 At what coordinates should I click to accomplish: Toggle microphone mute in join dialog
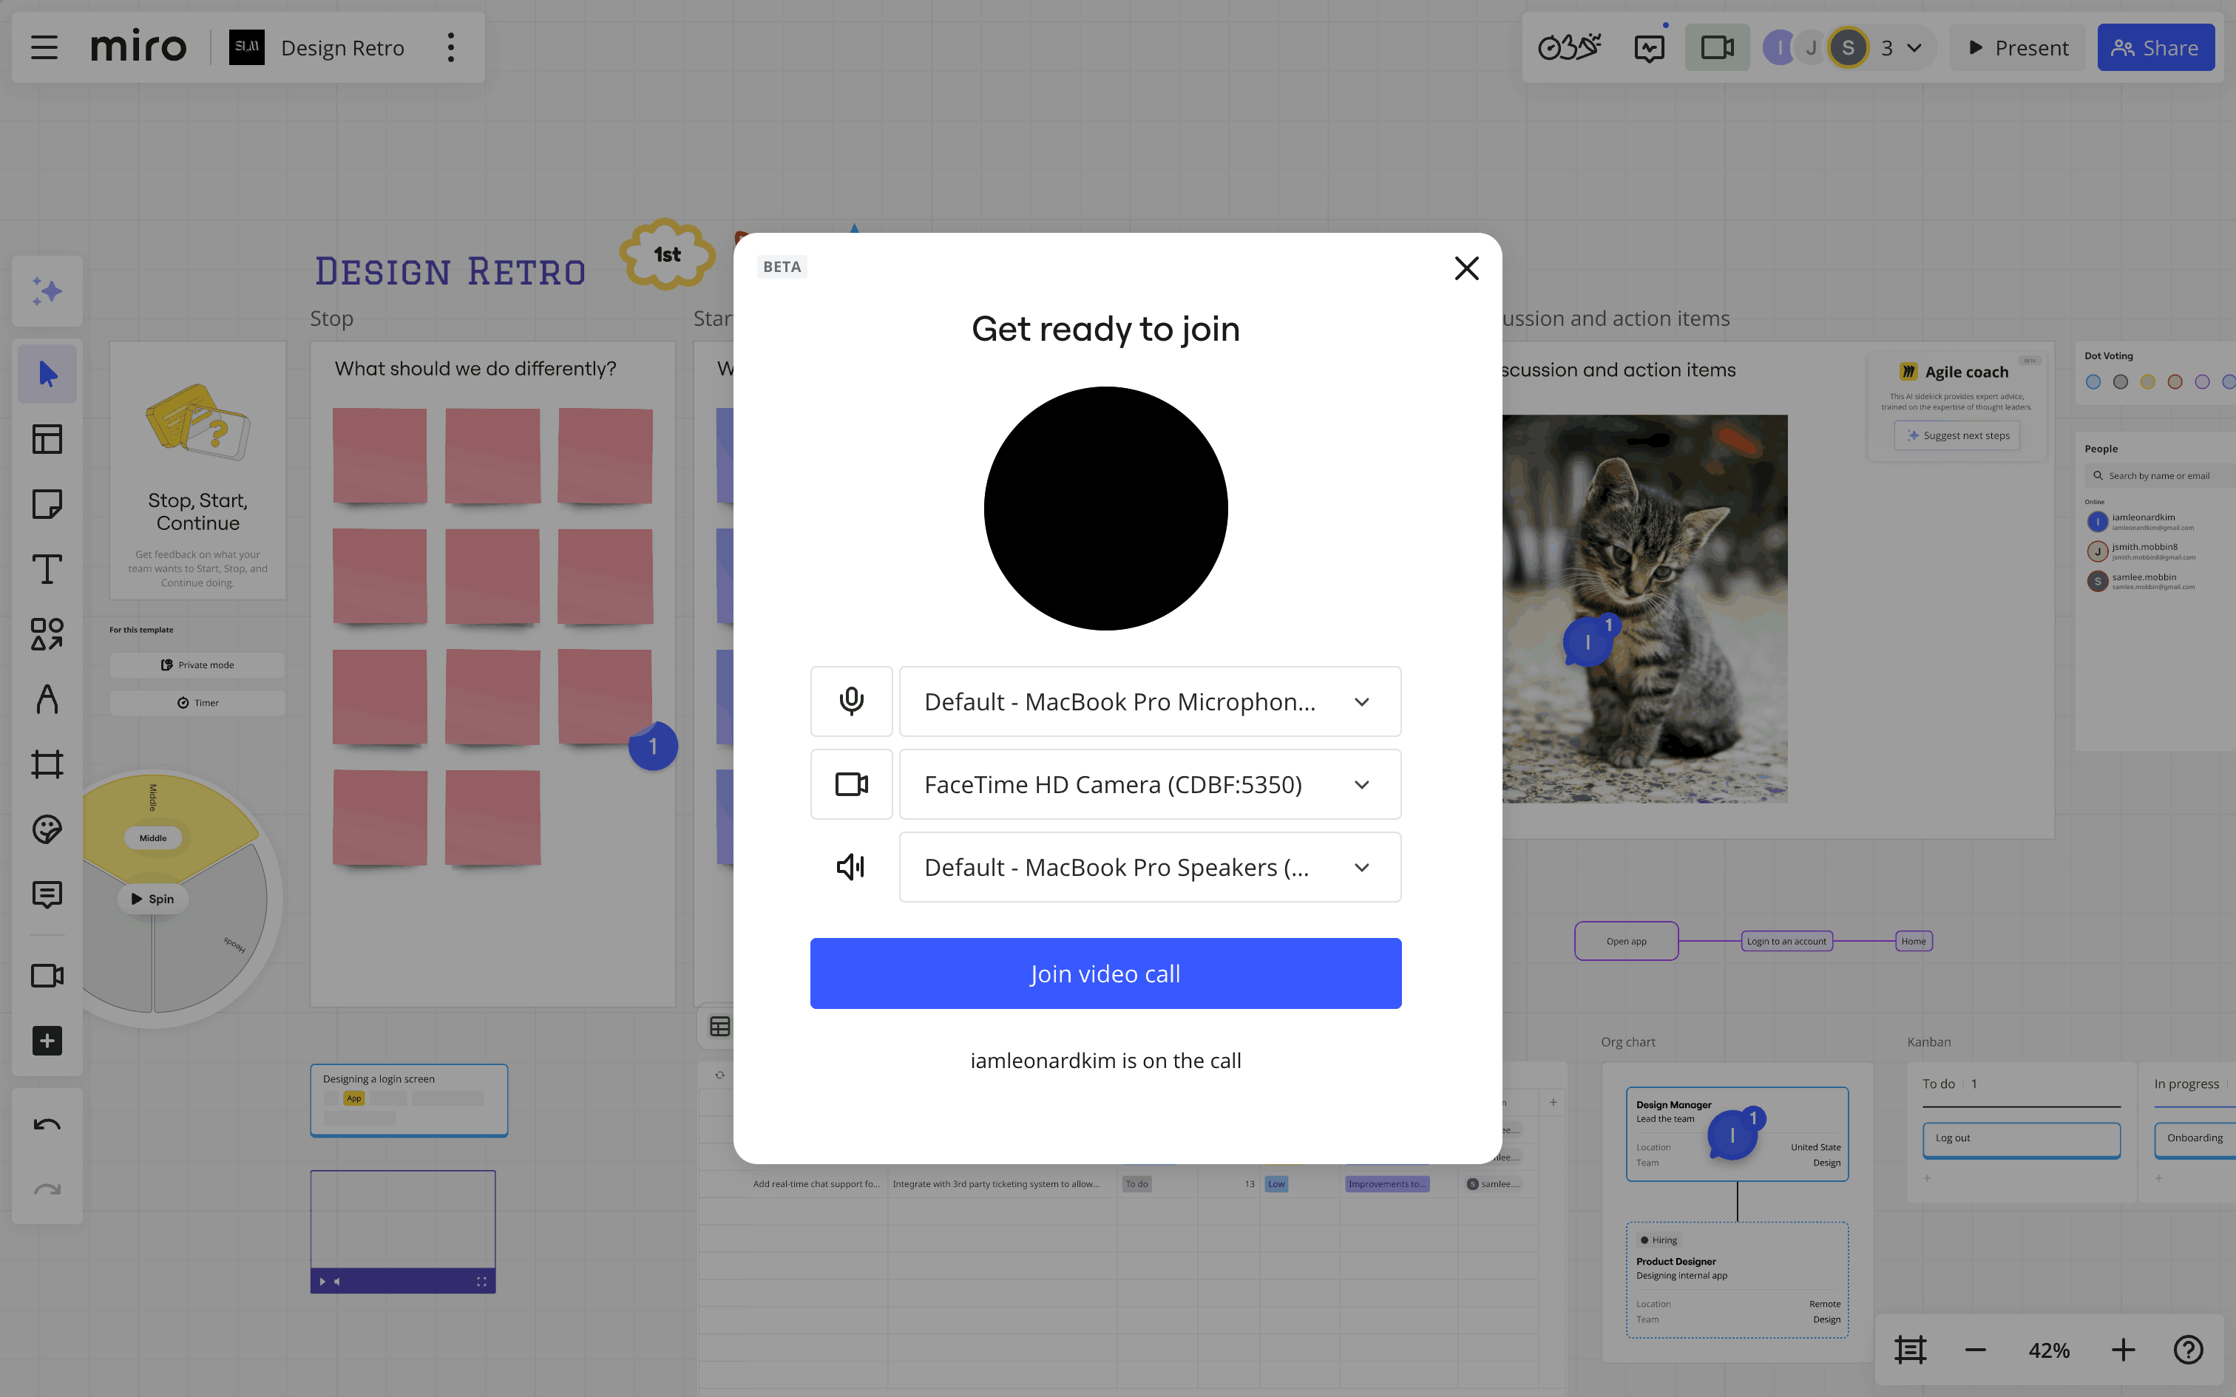(x=851, y=701)
